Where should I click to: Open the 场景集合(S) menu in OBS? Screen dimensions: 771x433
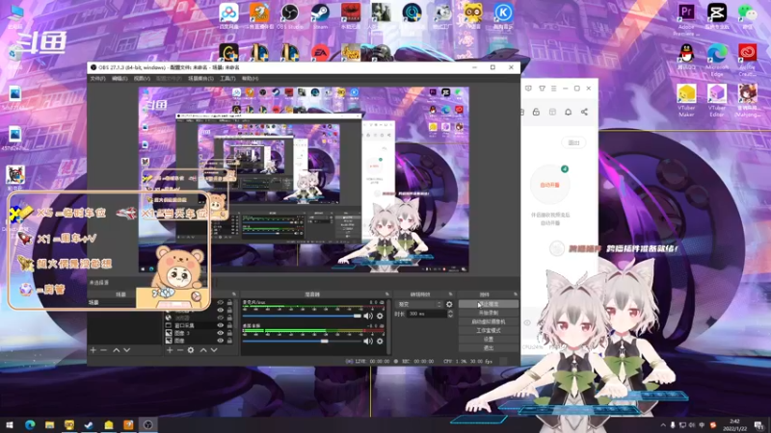[x=200, y=79]
